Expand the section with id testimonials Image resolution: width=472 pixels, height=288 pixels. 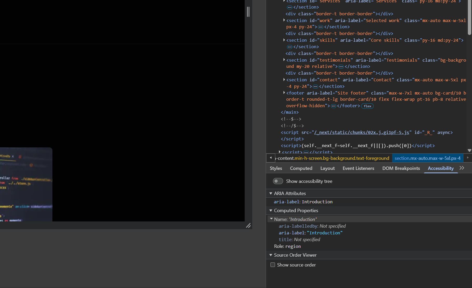coord(284,60)
